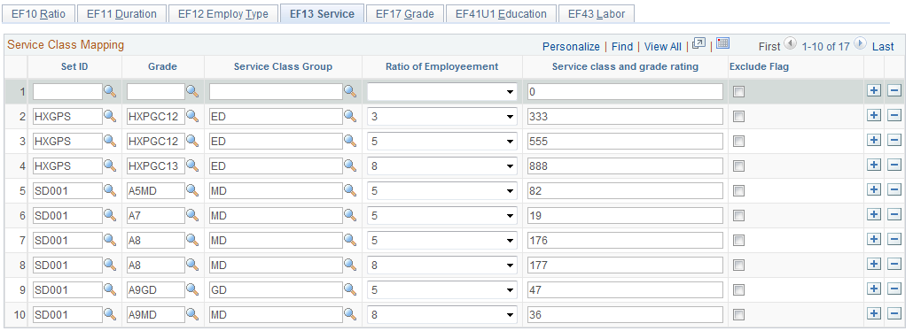Image resolution: width=913 pixels, height=331 pixels.
Task: Download grid to spreadsheet icon
Action: (x=722, y=43)
